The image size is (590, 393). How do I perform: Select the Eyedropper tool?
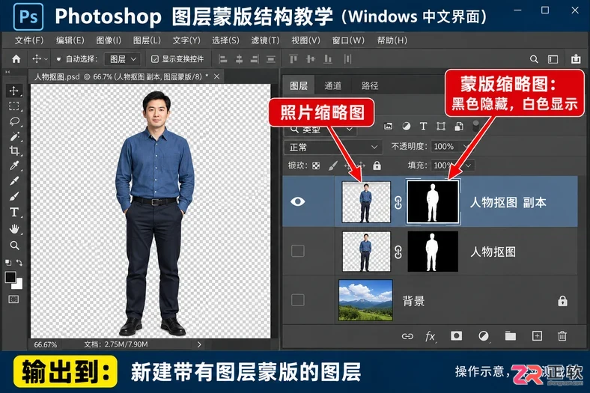(x=14, y=166)
